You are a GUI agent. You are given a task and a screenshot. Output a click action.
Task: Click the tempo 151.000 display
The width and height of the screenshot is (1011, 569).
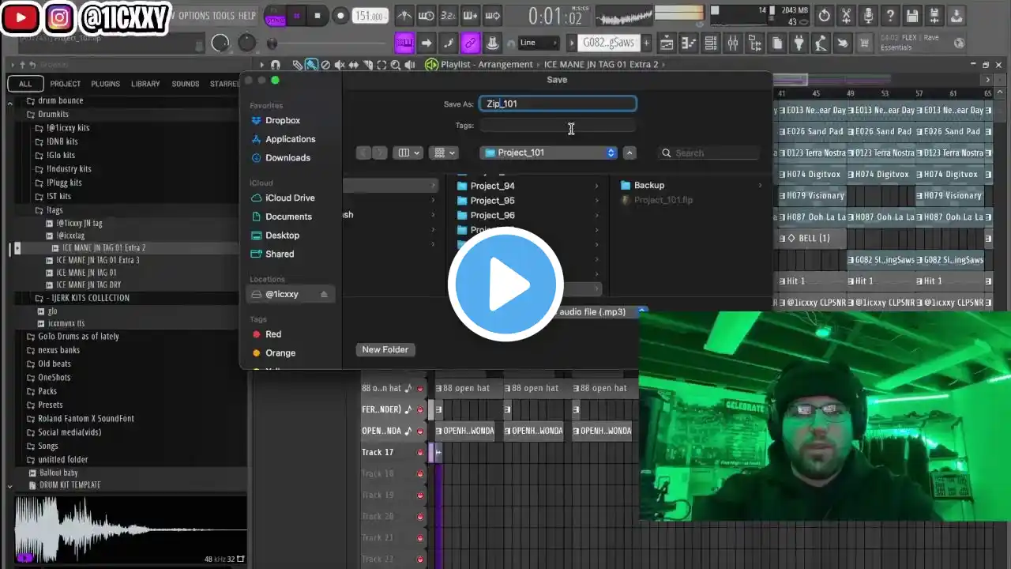[369, 16]
